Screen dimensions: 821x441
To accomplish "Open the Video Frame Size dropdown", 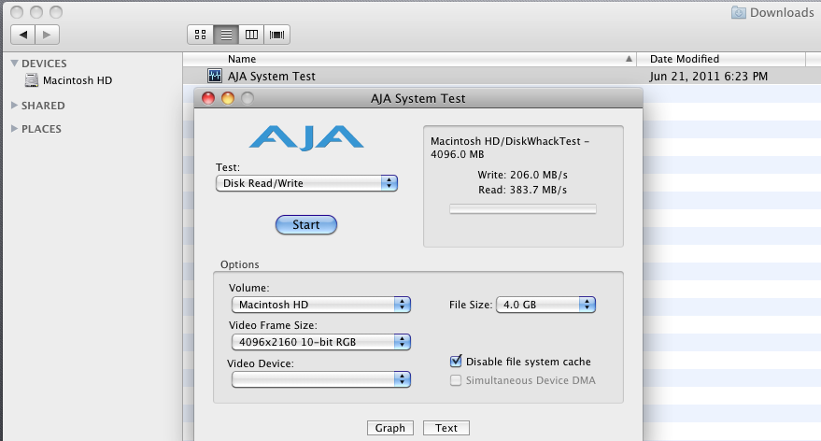I will click(321, 342).
